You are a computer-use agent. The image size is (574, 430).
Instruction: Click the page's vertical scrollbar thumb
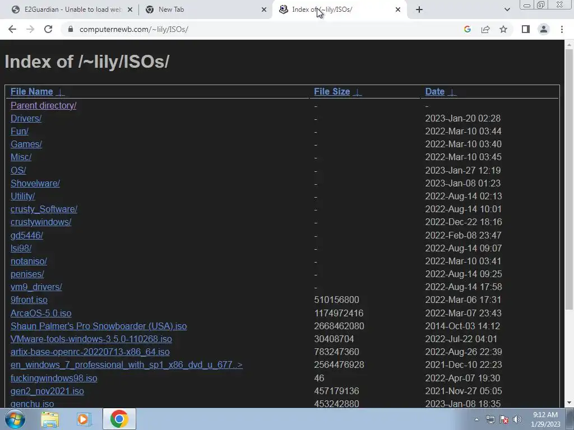tap(569, 179)
